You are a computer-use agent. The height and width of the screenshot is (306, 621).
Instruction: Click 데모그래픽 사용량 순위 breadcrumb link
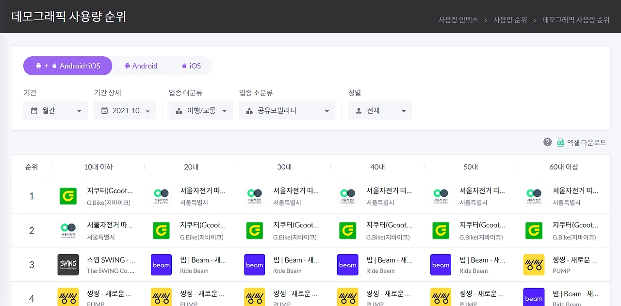pyautogui.click(x=576, y=20)
